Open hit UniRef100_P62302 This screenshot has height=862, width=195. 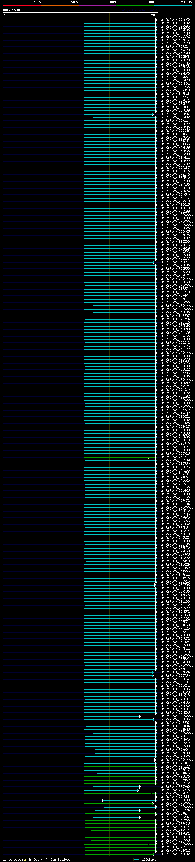pyautogui.click(x=175, y=36)
